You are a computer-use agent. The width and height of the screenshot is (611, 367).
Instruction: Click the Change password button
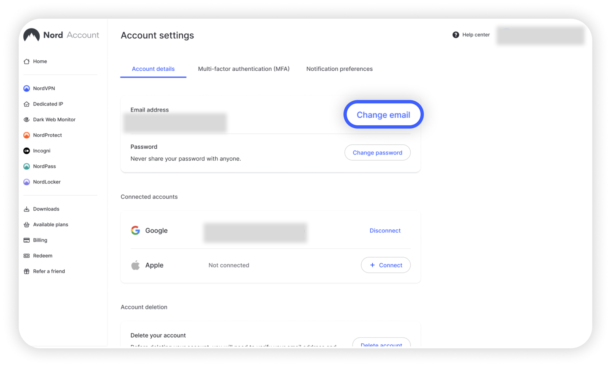click(x=377, y=153)
